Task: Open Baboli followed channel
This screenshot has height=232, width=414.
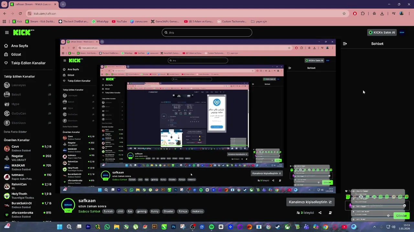Action: pos(27,94)
